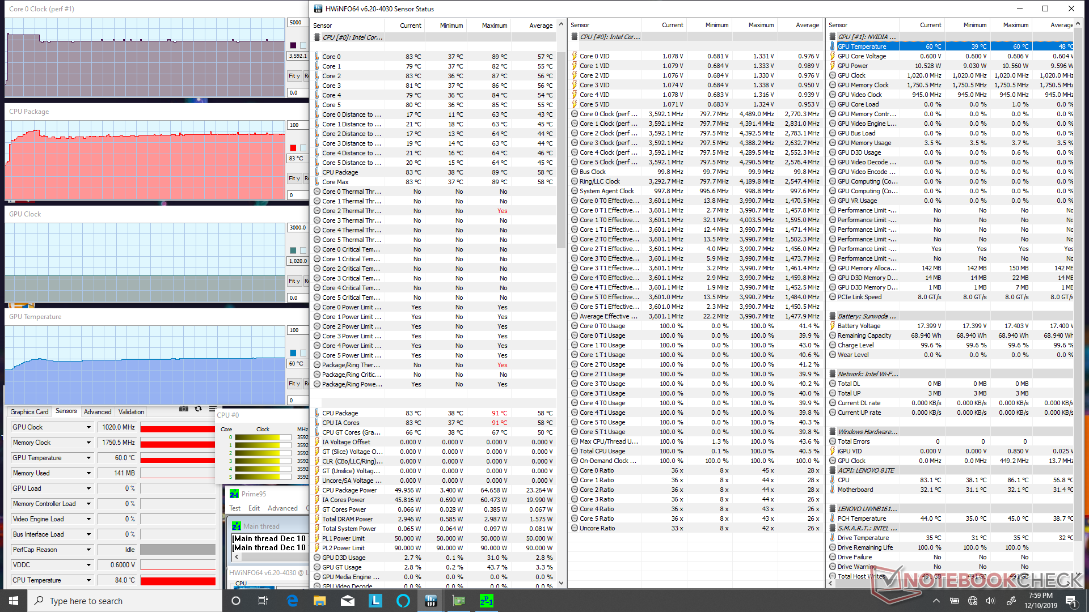1089x612 pixels.
Task: Open Microsoft Edge from the taskbar
Action: coord(292,601)
